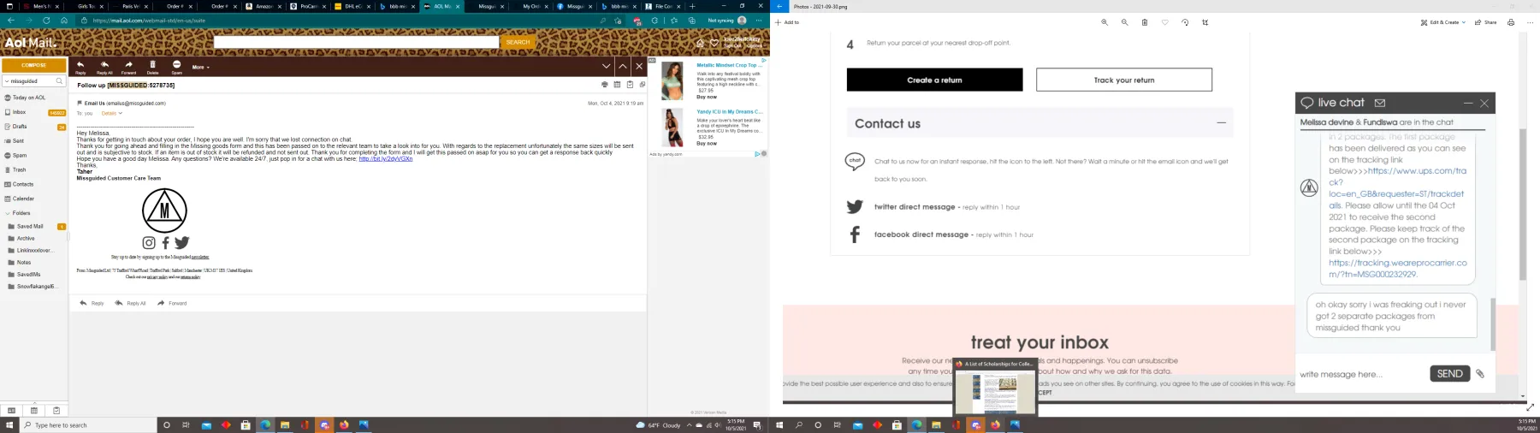The image size is (1540, 433).
Task: Click the COMPOSE button
Action: (x=34, y=65)
